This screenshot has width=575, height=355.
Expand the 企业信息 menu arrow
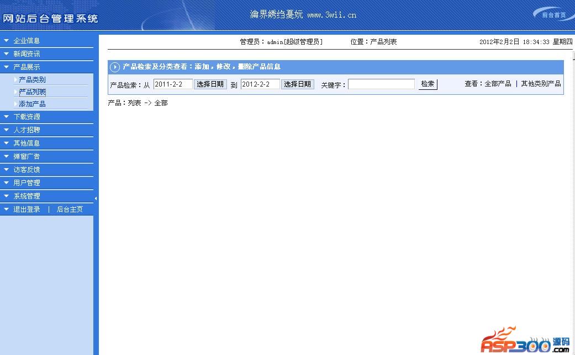(6, 41)
